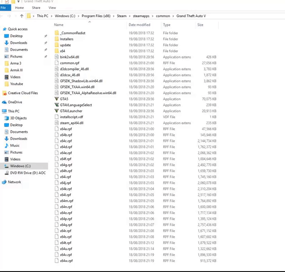Click Downloads icon under Quick access
The height and width of the screenshot is (272, 285).
pyautogui.click(x=6, y=43)
